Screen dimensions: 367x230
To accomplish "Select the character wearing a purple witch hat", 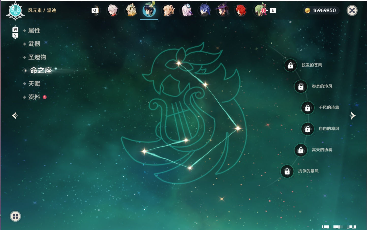I will [222, 10].
